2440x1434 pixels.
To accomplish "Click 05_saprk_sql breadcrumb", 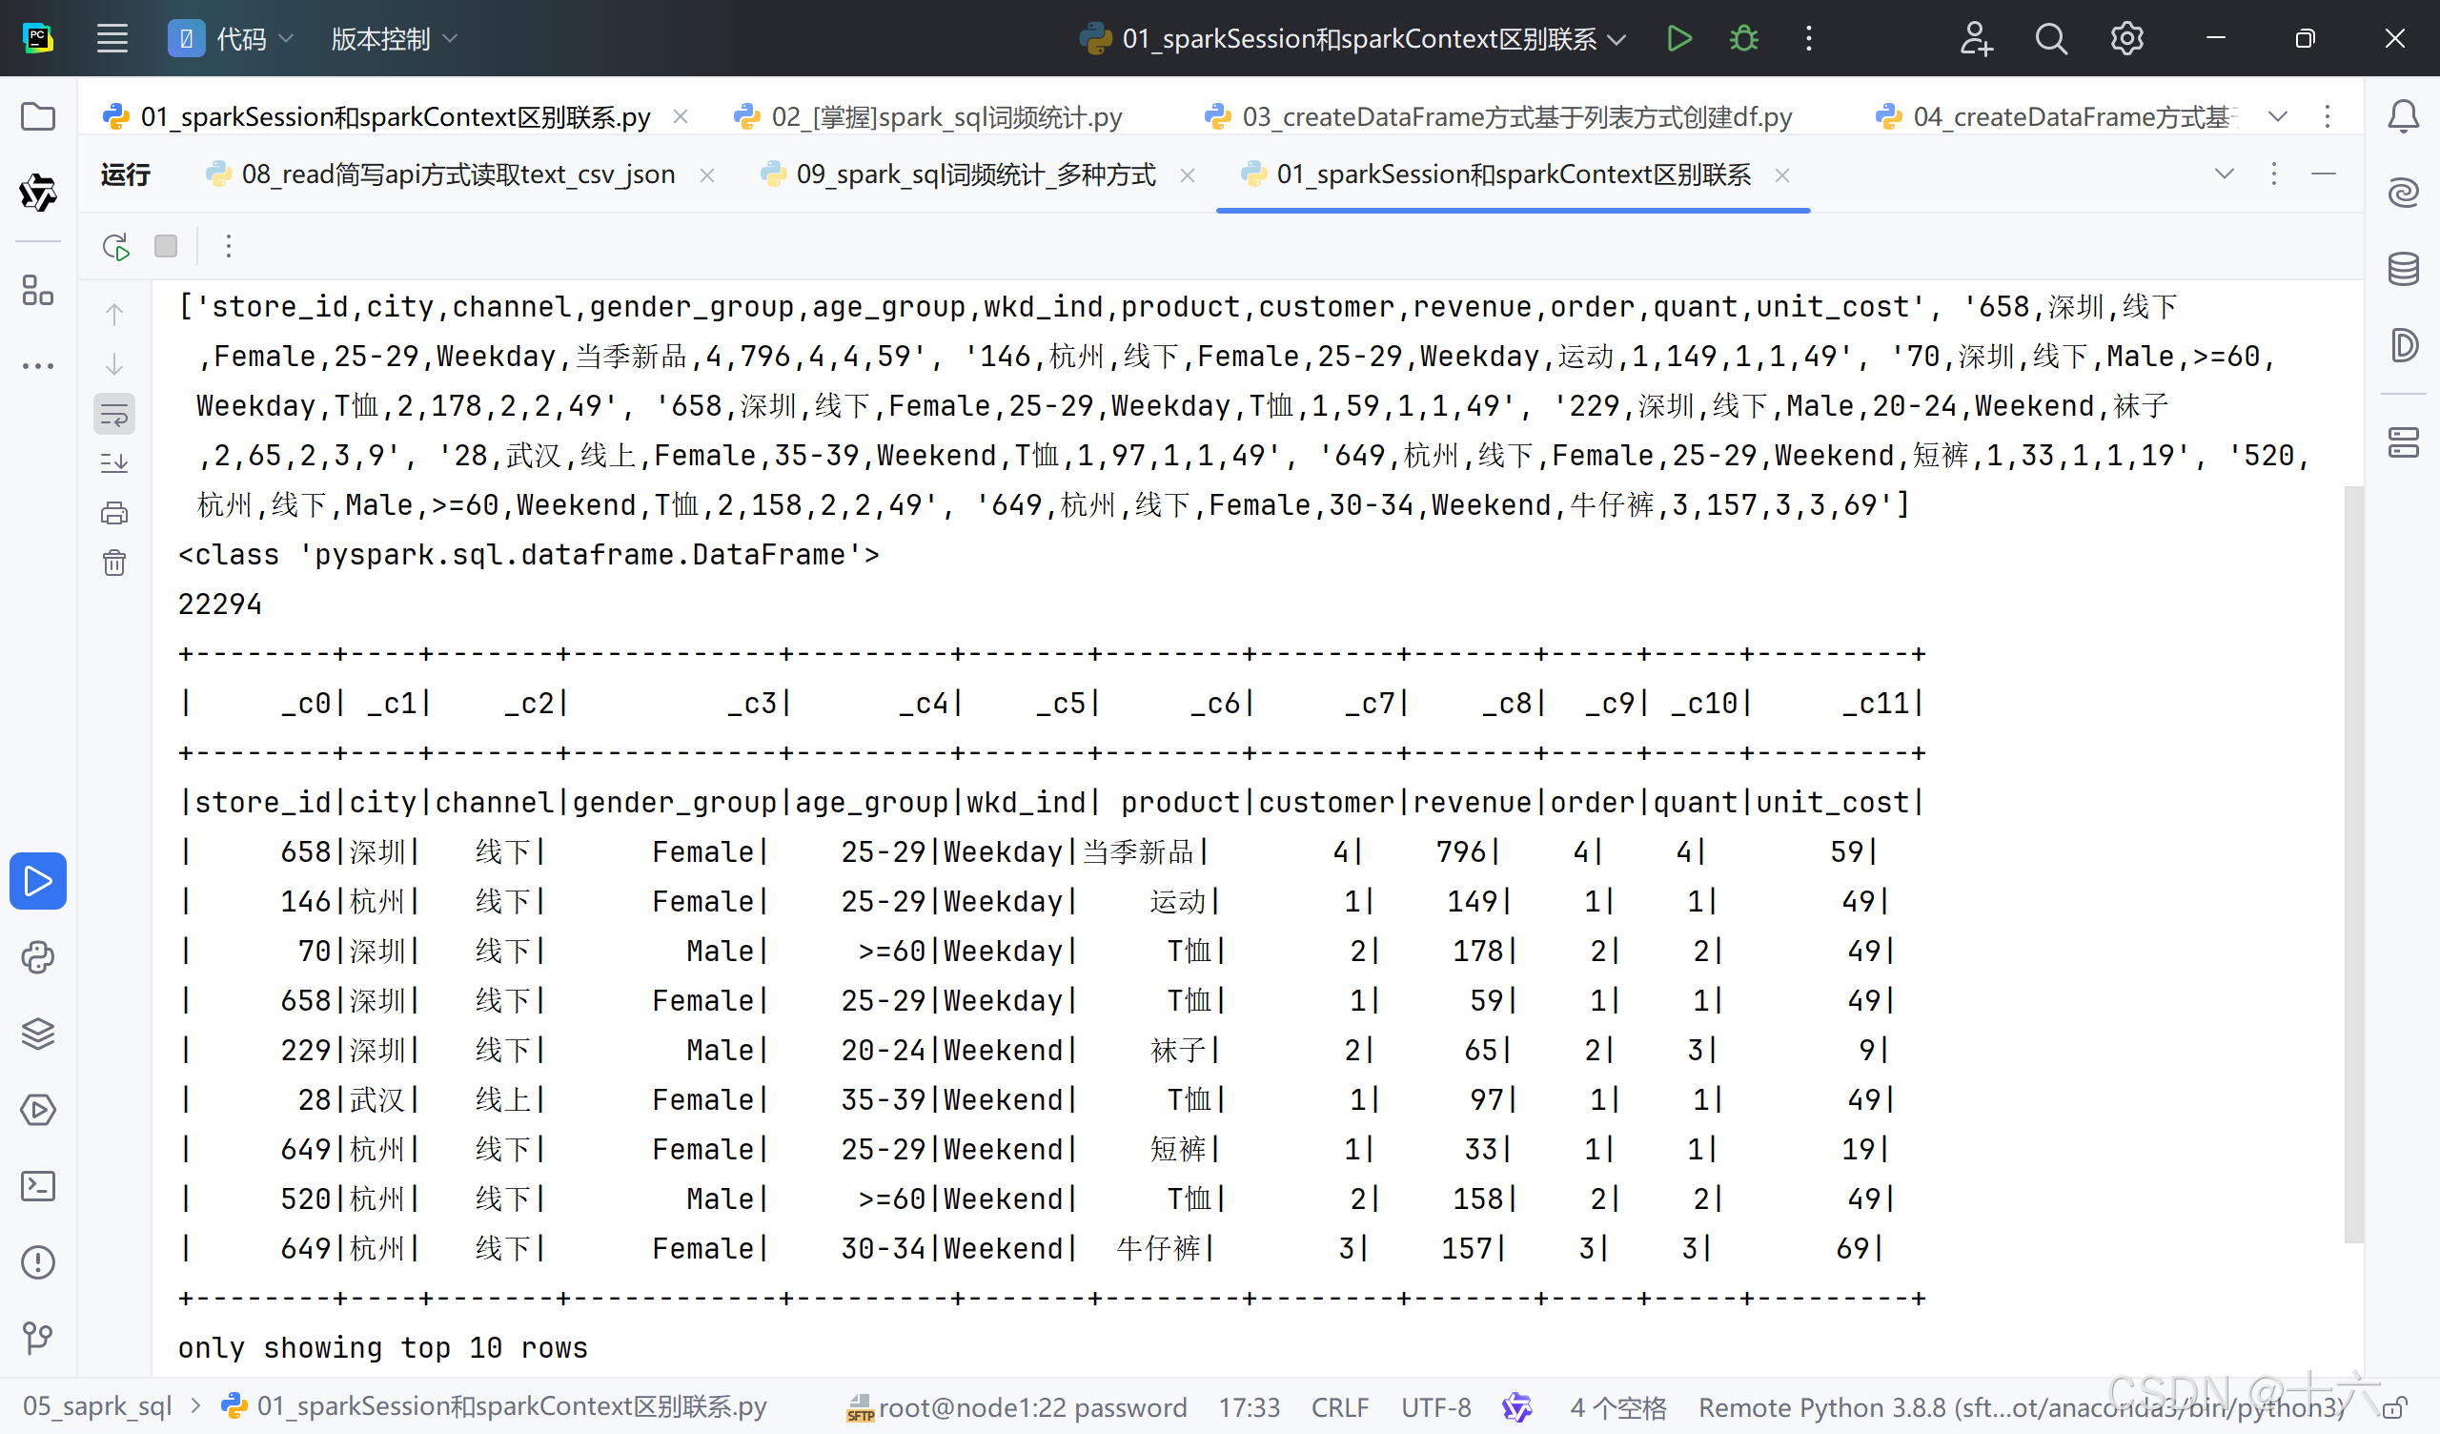I will click(x=97, y=1406).
